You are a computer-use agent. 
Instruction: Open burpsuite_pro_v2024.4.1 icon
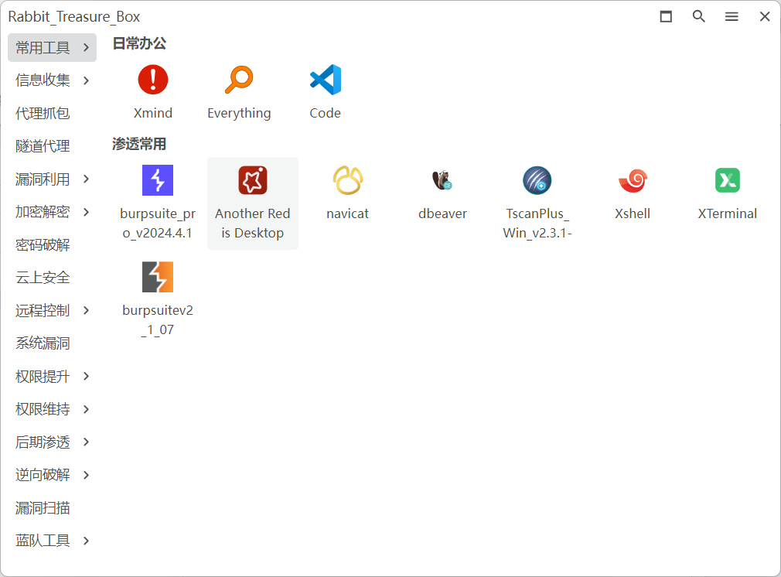(157, 181)
